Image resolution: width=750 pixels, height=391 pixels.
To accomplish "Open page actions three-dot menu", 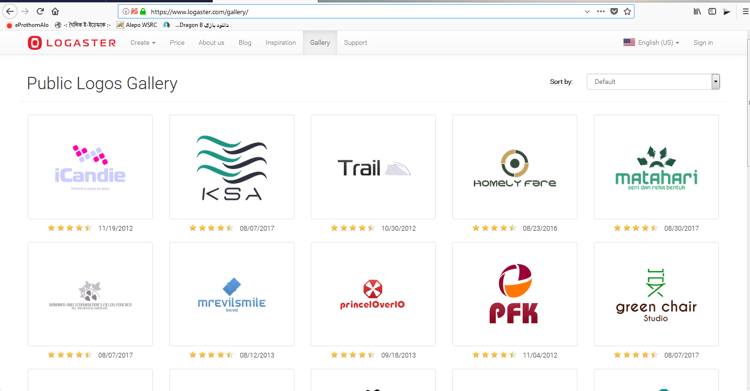I will pos(601,11).
